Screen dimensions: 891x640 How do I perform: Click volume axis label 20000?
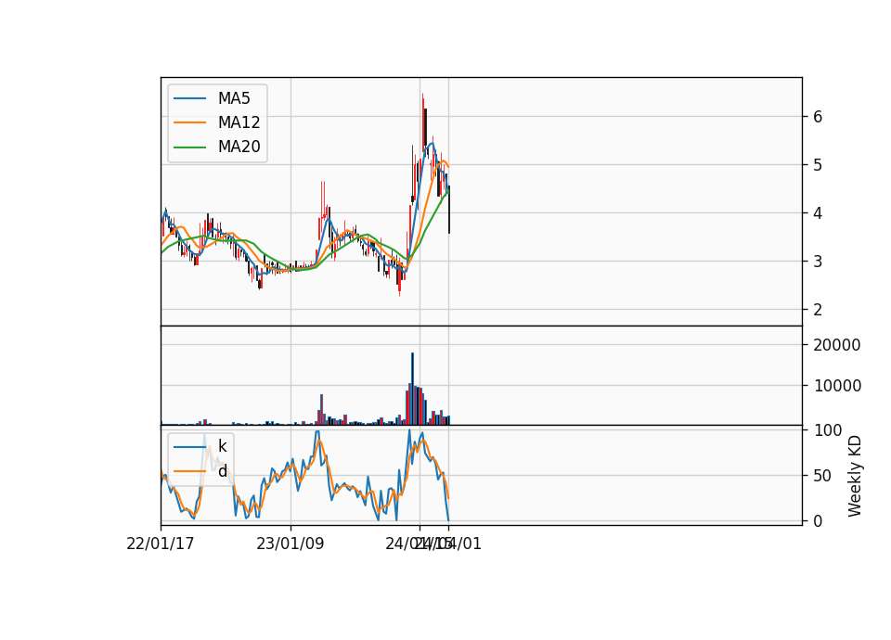[x=837, y=345]
